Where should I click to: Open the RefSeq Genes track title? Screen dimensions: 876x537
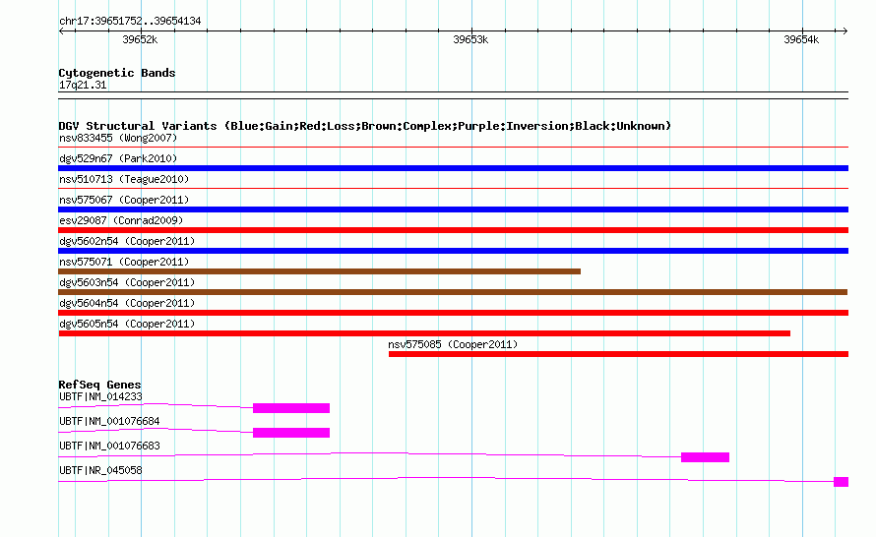pos(99,385)
